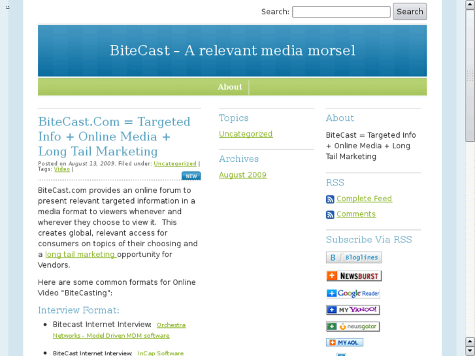Image resolution: width=475 pixels, height=356 pixels.
Task: Subscribe via the Newsgator badge
Action: pyautogui.click(x=353, y=326)
